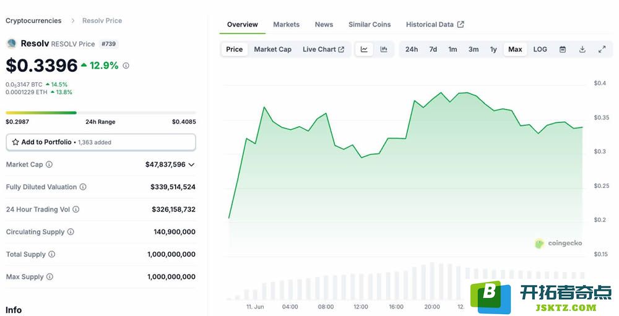Click the breadcrumb chevron after Cryptocurrencies
This screenshot has width=619, height=316.
pos(72,20)
